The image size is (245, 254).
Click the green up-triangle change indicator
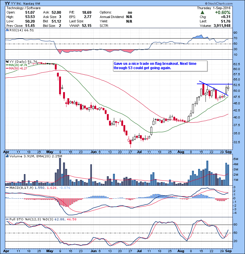point(202,13)
